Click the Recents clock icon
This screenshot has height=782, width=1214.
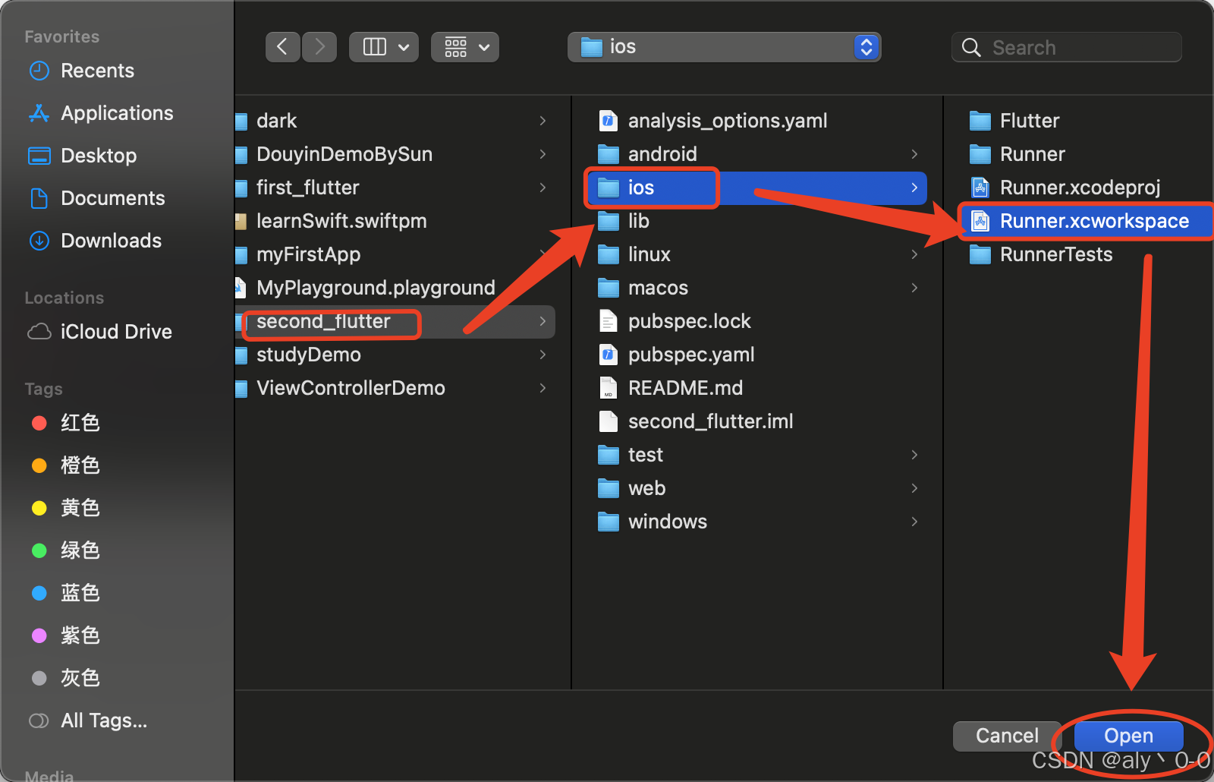(x=39, y=71)
